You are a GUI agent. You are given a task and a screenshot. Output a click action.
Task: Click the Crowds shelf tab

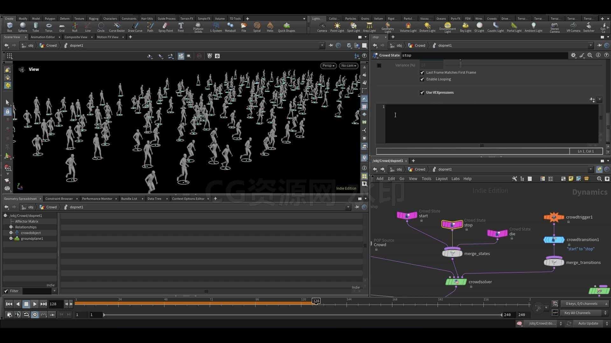(x=492, y=18)
